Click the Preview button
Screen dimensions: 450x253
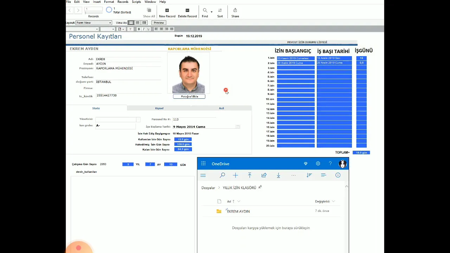click(159, 23)
